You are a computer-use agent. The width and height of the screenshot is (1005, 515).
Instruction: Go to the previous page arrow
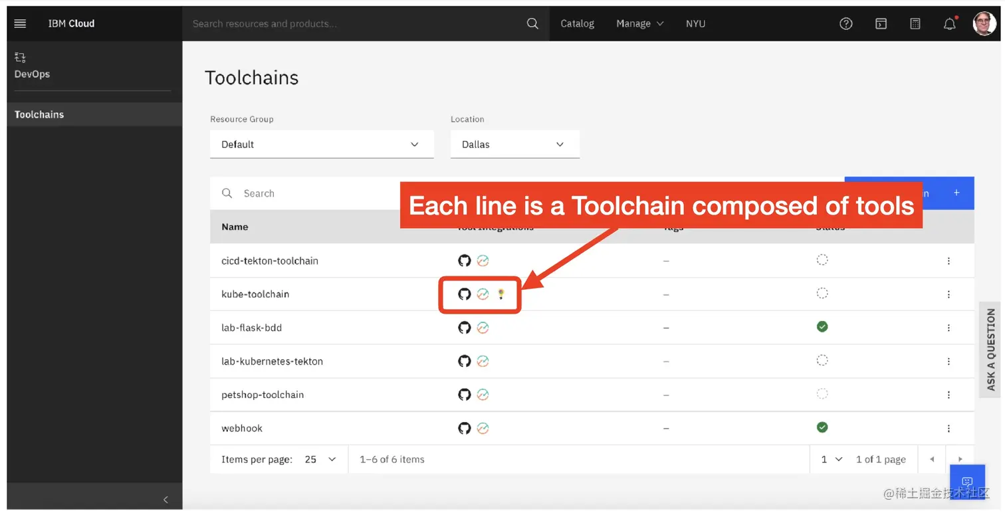click(932, 459)
